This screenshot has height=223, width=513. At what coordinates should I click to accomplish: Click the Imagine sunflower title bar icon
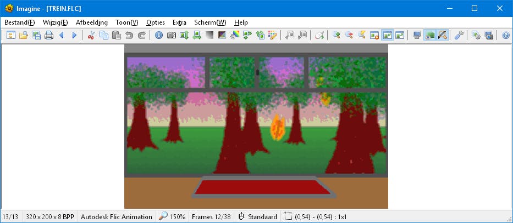tap(9, 8)
